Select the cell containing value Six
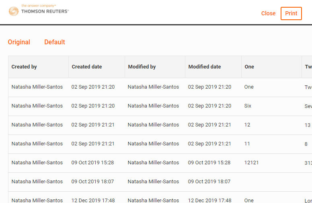 click(248, 106)
